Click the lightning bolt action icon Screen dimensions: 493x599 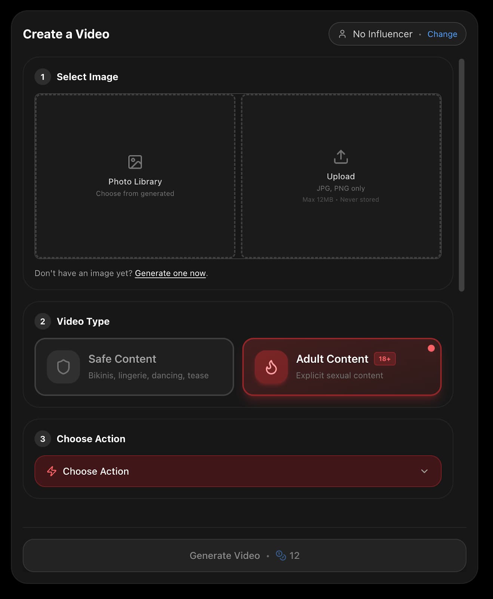pyautogui.click(x=52, y=471)
